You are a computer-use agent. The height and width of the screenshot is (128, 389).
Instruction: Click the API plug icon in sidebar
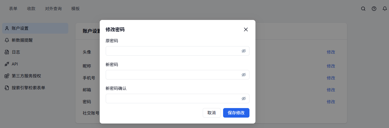click(7, 64)
